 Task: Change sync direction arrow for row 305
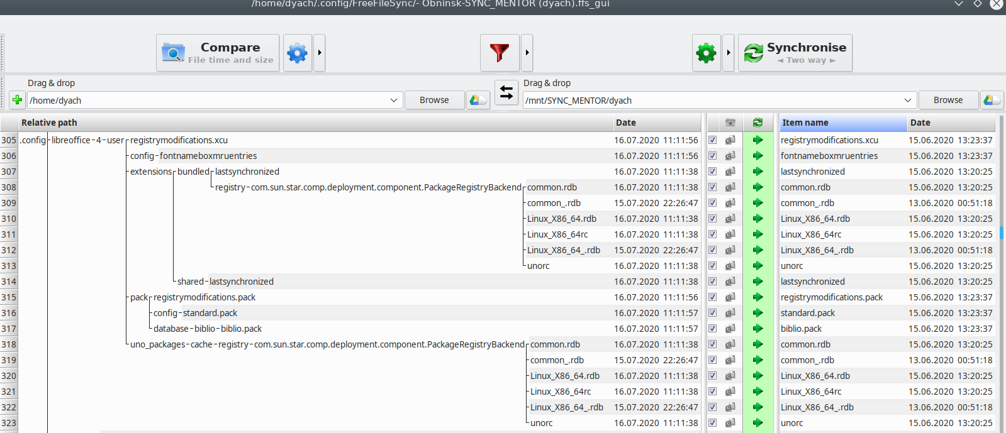pyautogui.click(x=757, y=140)
